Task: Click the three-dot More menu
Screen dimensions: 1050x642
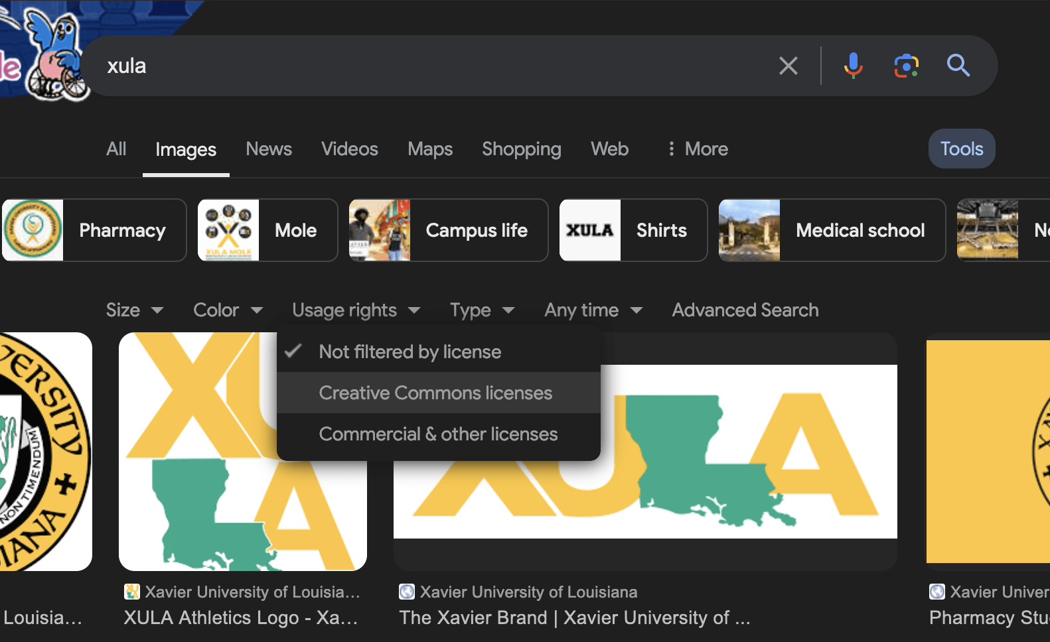Action: pyautogui.click(x=697, y=149)
